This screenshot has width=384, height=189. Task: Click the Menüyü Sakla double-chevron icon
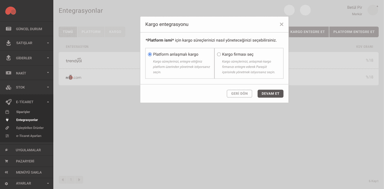point(6,172)
